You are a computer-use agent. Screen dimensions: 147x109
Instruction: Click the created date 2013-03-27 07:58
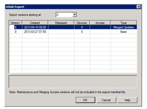(x=35, y=32)
